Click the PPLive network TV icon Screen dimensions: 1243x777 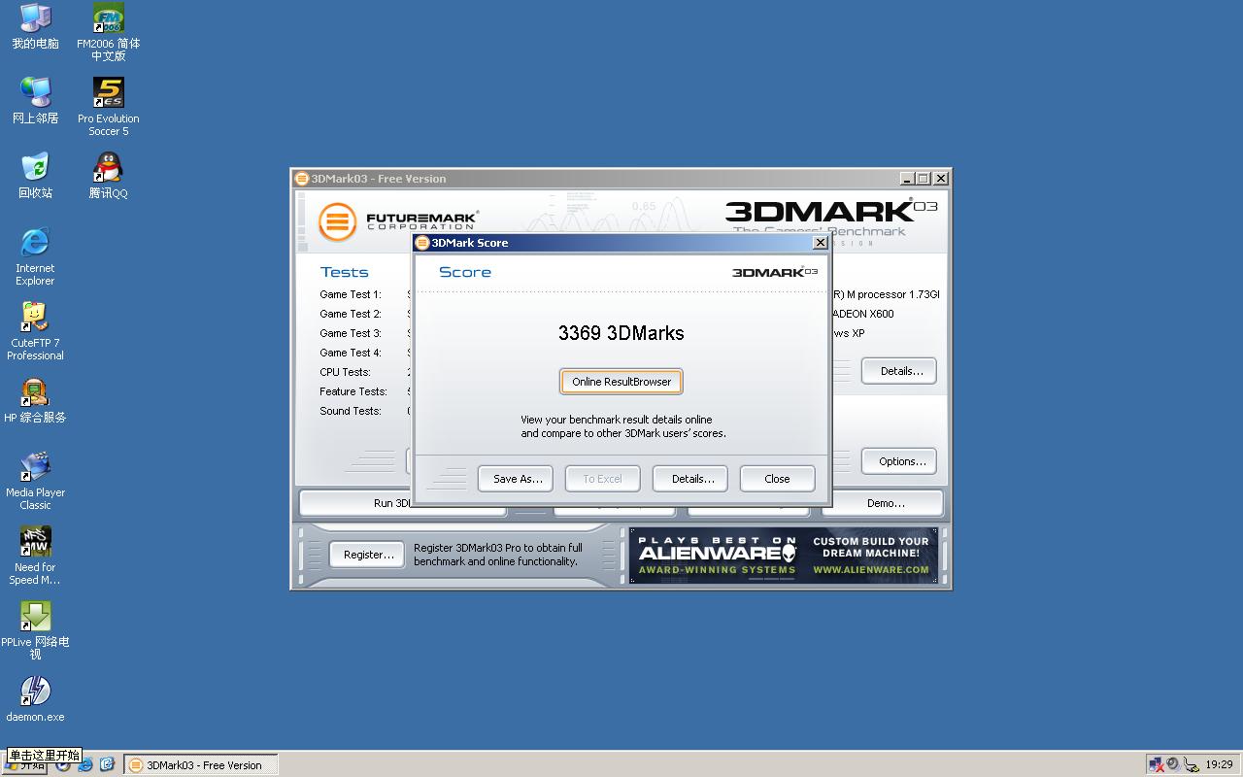(35, 617)
